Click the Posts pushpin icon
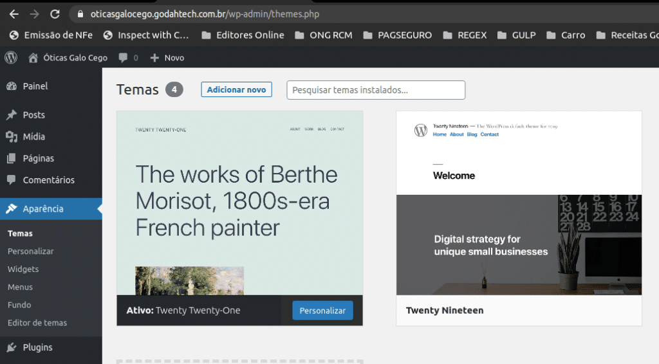Screen dimensions: 659x364 coord(12,115)
